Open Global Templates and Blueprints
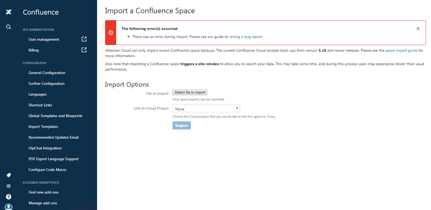The width and height of the screenshot is (431, 210). [x=55, y=116]
